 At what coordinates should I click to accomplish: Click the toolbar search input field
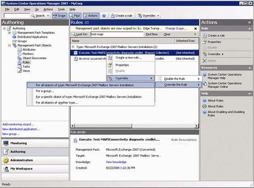tap(17, 16)
